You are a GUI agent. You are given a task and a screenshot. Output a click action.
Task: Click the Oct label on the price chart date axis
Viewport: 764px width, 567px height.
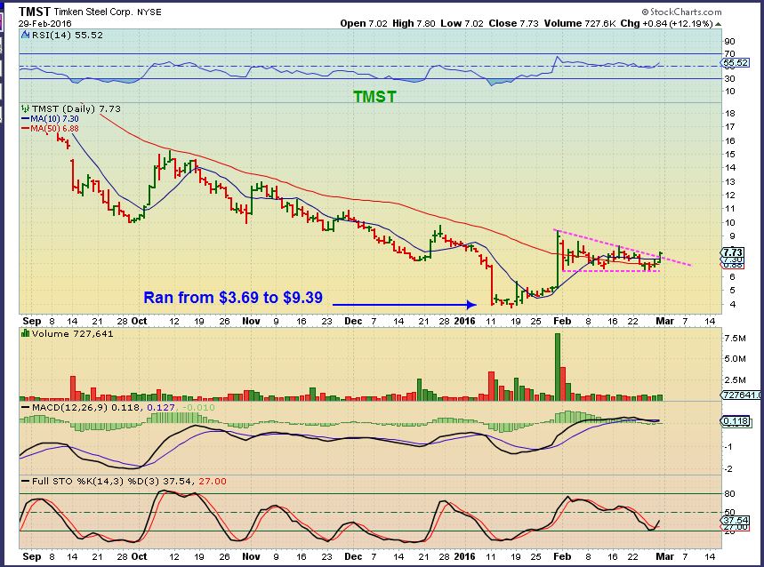(x=140, y=321)
